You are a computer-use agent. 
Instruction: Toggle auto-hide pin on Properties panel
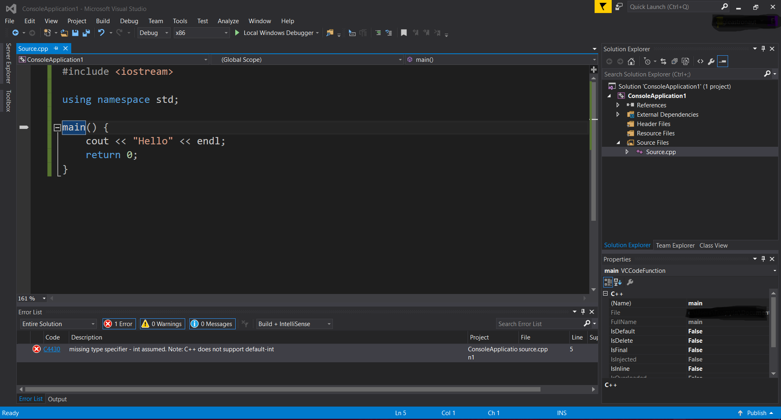763,259
